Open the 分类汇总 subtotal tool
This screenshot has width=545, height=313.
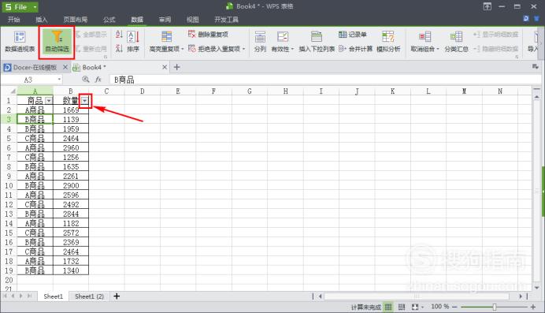click(456, 42)
